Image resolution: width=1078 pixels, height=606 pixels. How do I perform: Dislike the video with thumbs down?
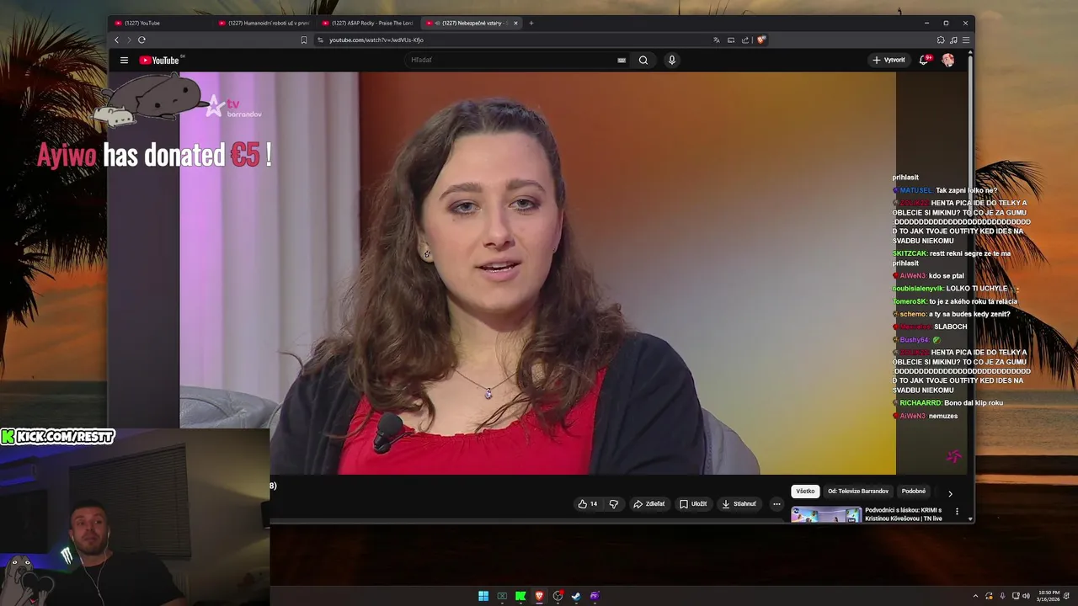click(614, 504)
